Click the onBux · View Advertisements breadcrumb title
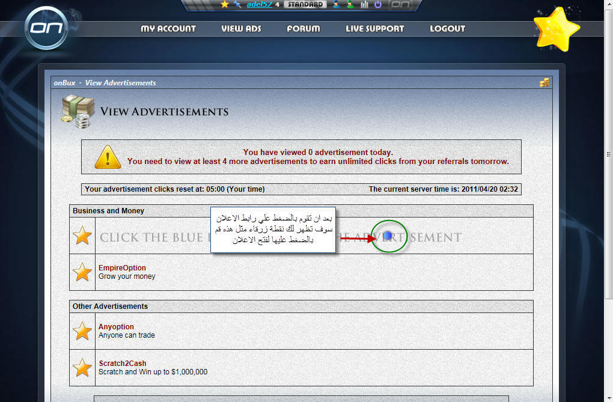Image resolution: width=613 pixels, height=402 pixels. coord(105,83)
